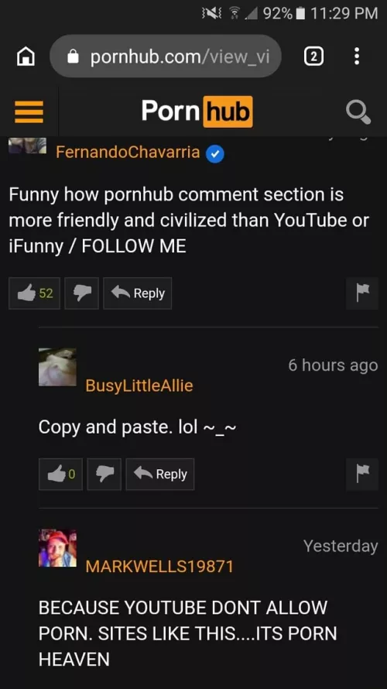
Task: Open the tab switcher showing 2
Action: (x=314, y=57)
